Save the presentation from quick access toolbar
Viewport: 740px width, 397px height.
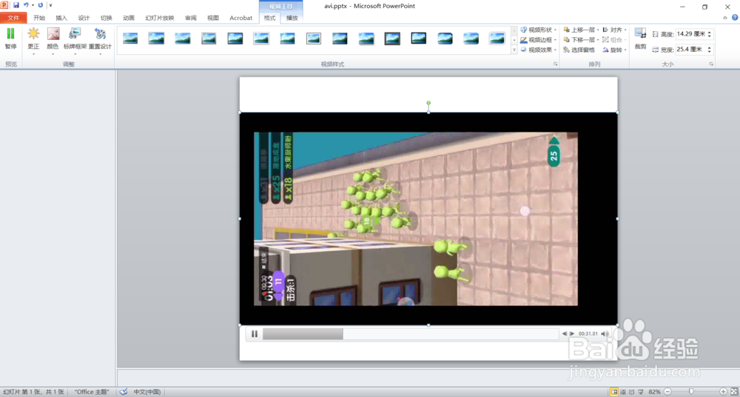click(16, 5)
